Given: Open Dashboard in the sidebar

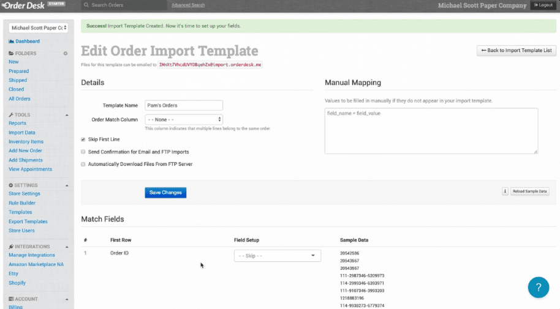Looking at the screenshot, I should click(x=27, y=42).
